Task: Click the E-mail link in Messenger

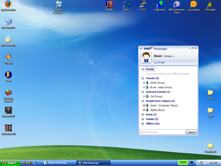Action: (161, 63)
